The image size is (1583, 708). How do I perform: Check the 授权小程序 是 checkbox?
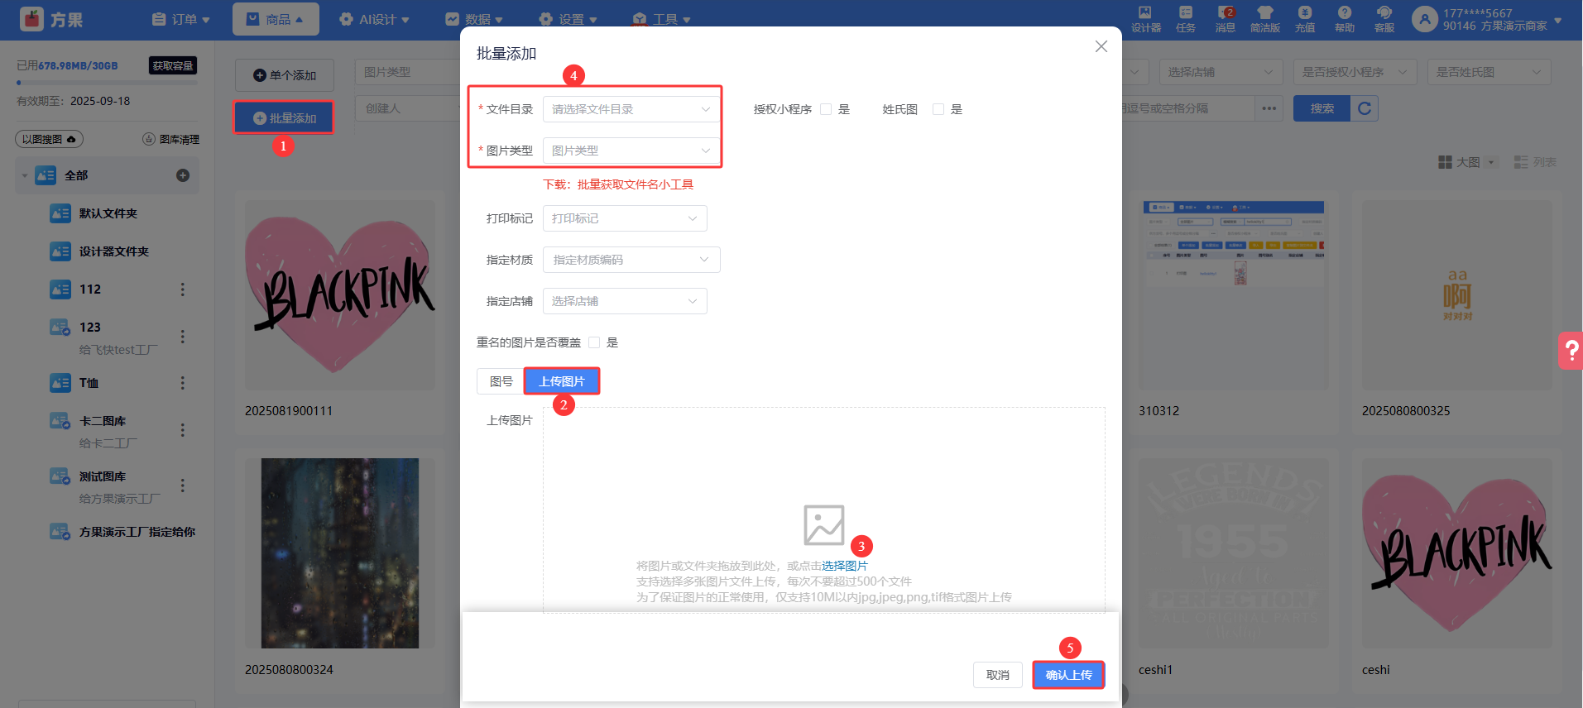point(826,109)
